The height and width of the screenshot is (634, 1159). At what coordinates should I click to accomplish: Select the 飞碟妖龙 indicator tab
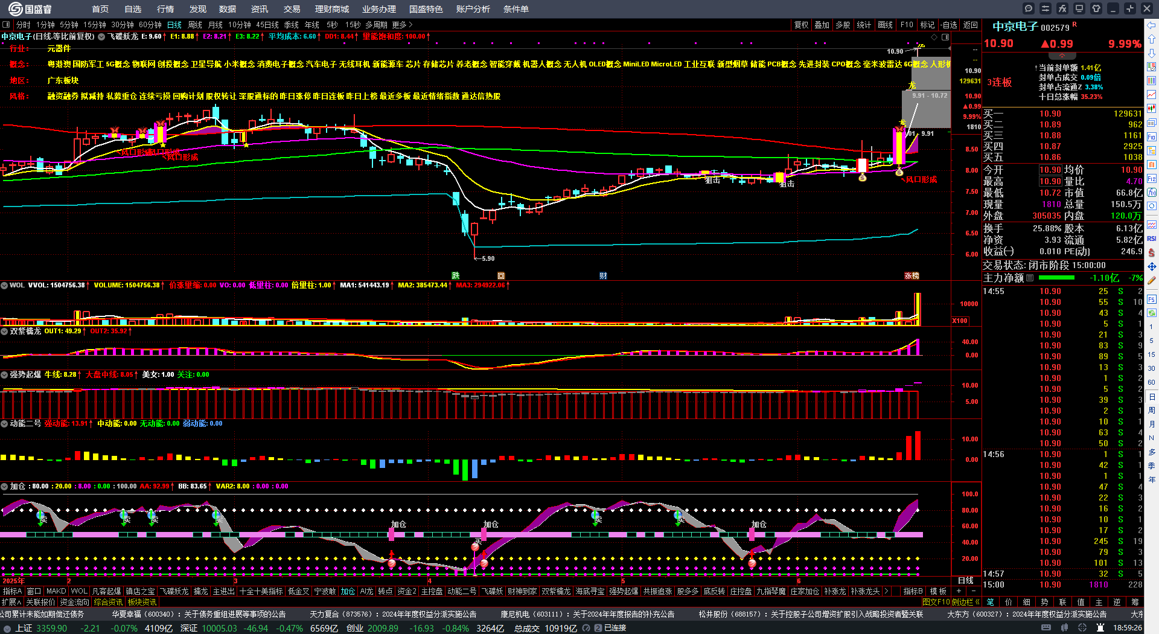174,591
